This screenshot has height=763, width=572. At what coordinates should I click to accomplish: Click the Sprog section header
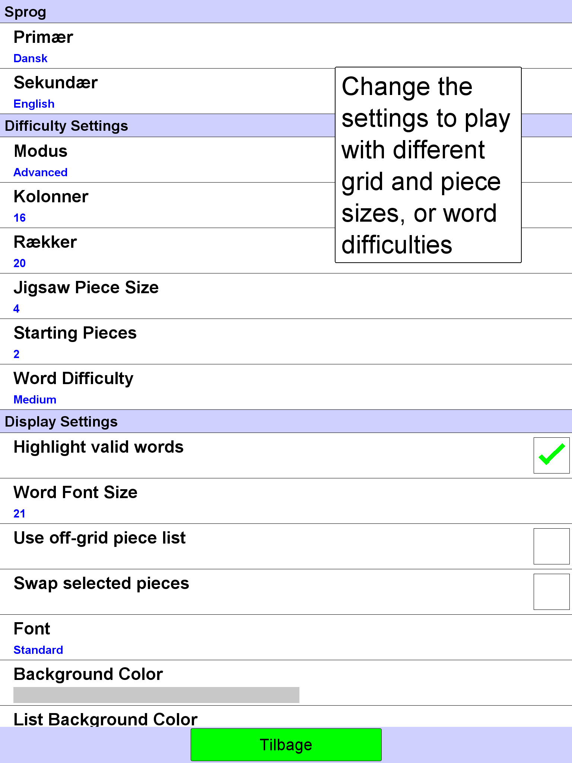(286, 12)
